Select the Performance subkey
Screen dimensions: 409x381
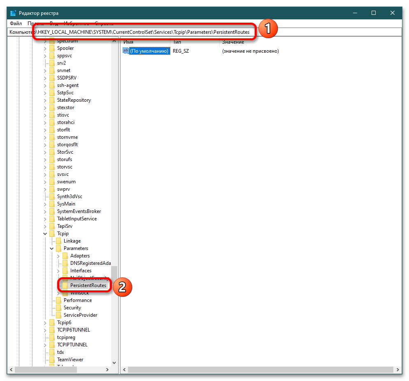pyautogui.click(x=78, y=300)
